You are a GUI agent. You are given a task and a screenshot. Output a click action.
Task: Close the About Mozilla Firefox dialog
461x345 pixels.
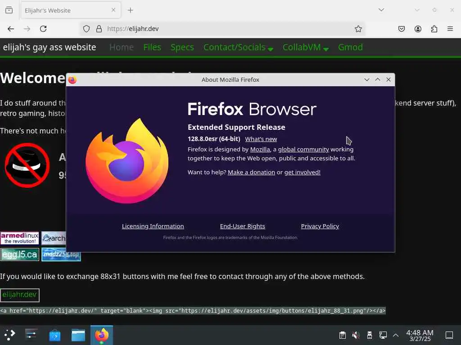389,80
